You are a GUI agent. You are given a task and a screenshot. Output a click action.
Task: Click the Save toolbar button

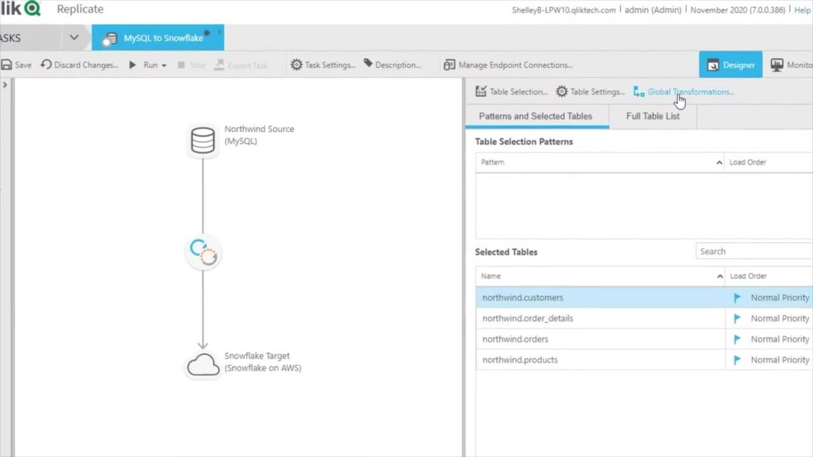16,65
